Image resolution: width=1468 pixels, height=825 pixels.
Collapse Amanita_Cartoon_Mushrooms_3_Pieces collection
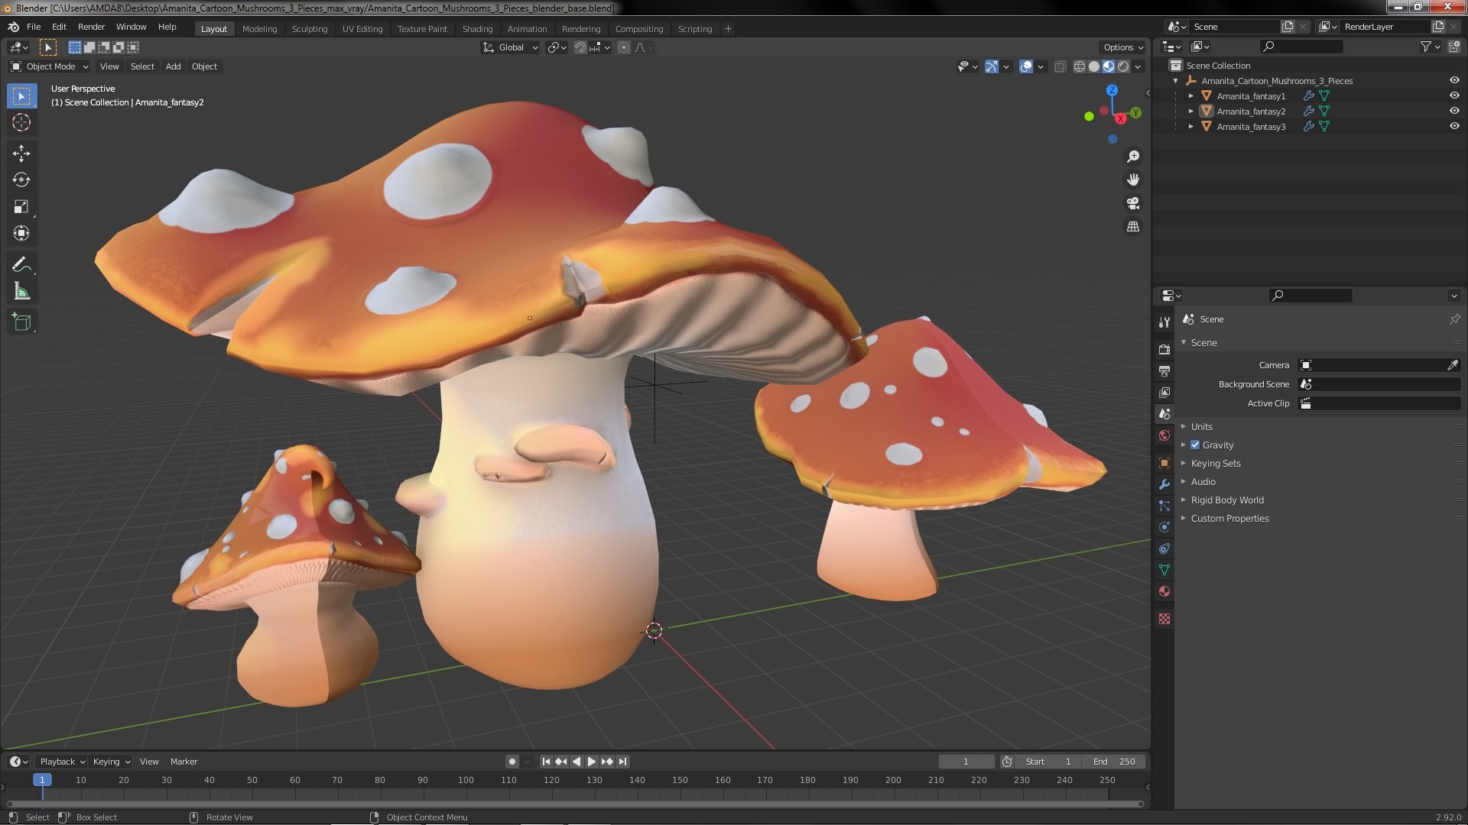(1176, 81)
